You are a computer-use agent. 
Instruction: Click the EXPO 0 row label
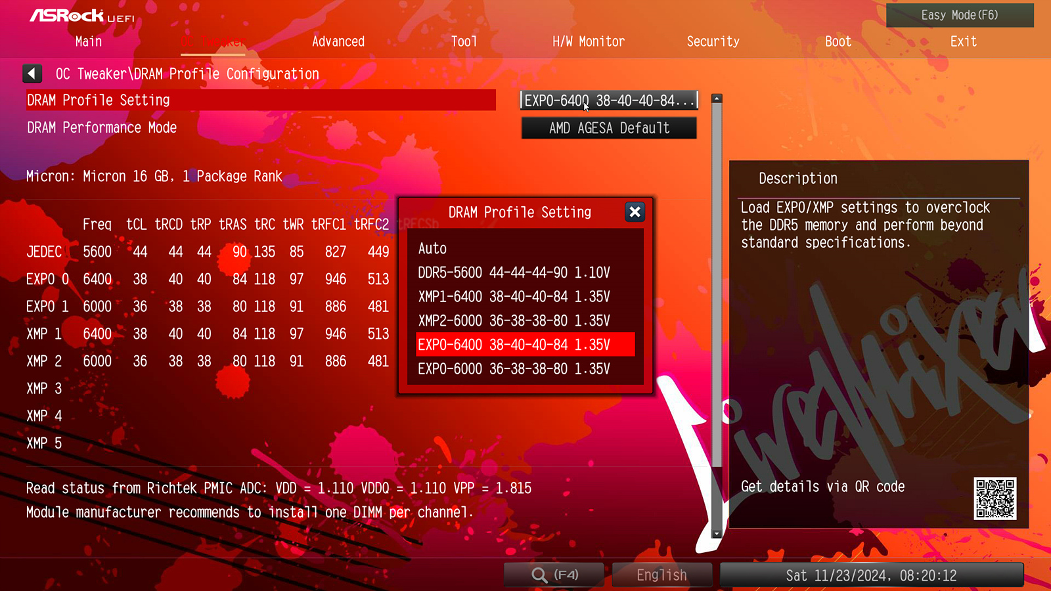(47, 279)
